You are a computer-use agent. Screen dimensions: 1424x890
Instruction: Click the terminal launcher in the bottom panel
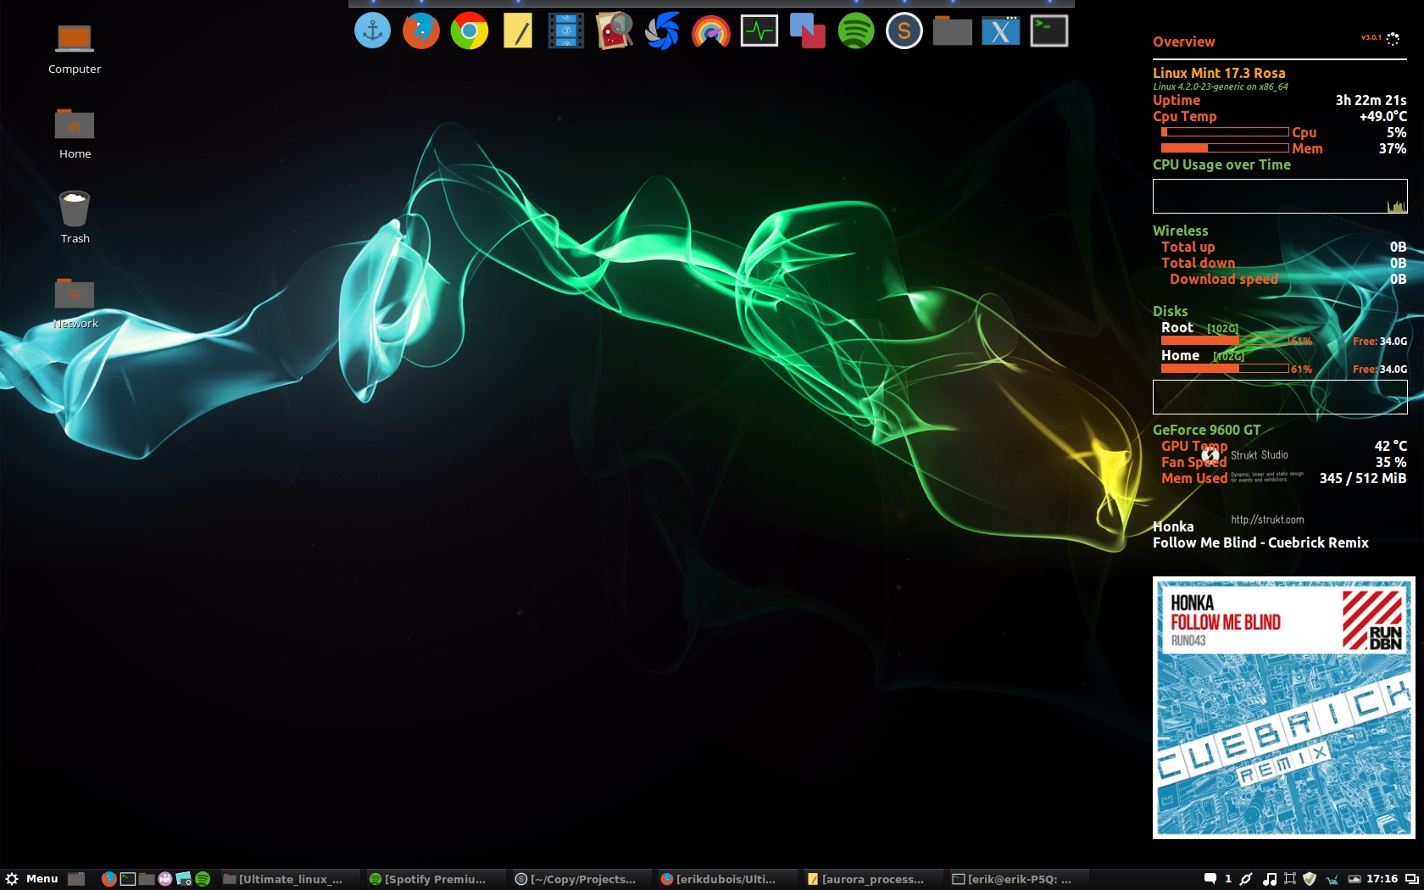(x=127, y=879)
